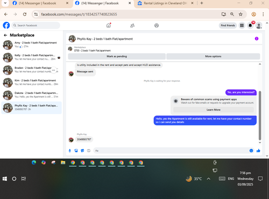
Task: Open the Home feed icon
Action: [x=109, y=26]
